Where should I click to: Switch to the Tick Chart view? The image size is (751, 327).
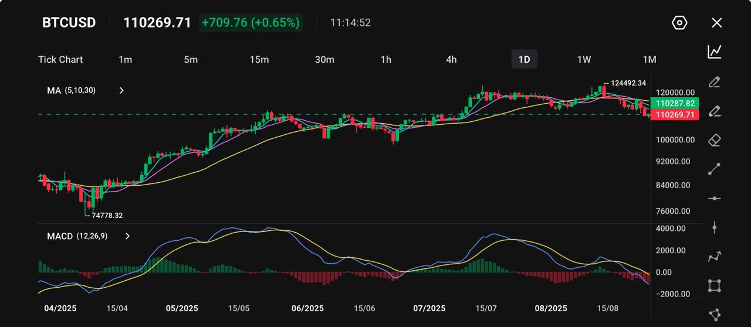click(x=60, y=59)
